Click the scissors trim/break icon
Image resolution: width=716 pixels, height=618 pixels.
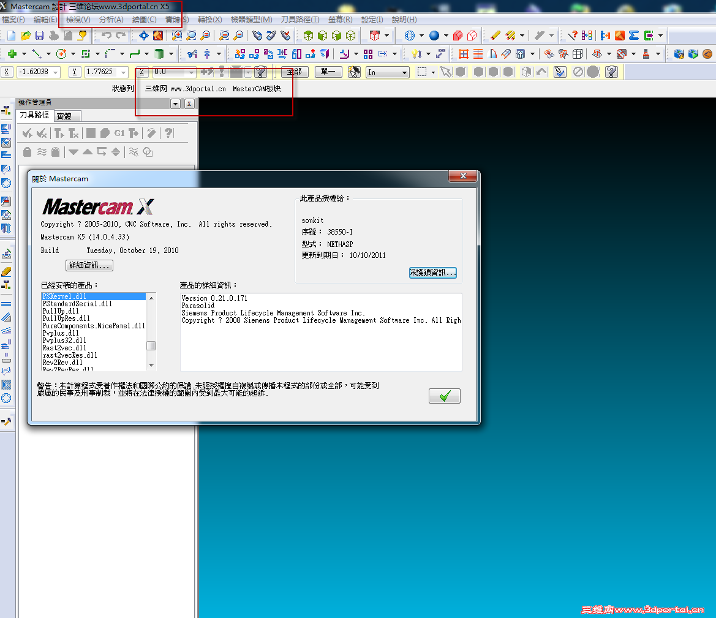point(192,54)
